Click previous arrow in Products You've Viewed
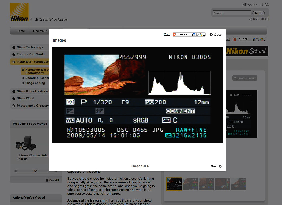Viewport: 282px width, 205px height. 16,171
